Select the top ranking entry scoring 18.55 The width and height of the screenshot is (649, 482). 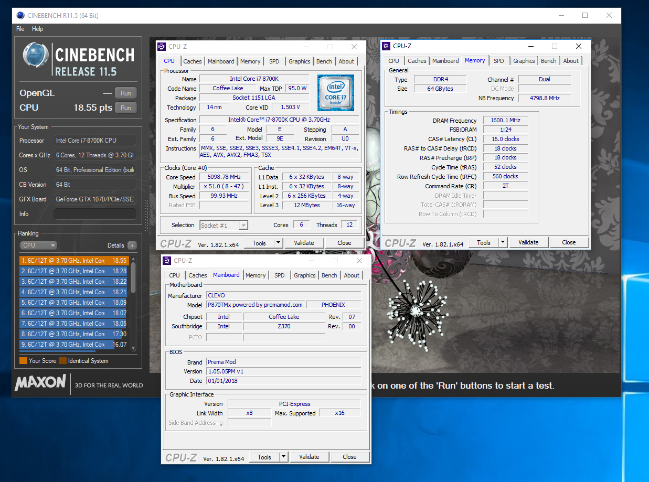pos(73,260)
